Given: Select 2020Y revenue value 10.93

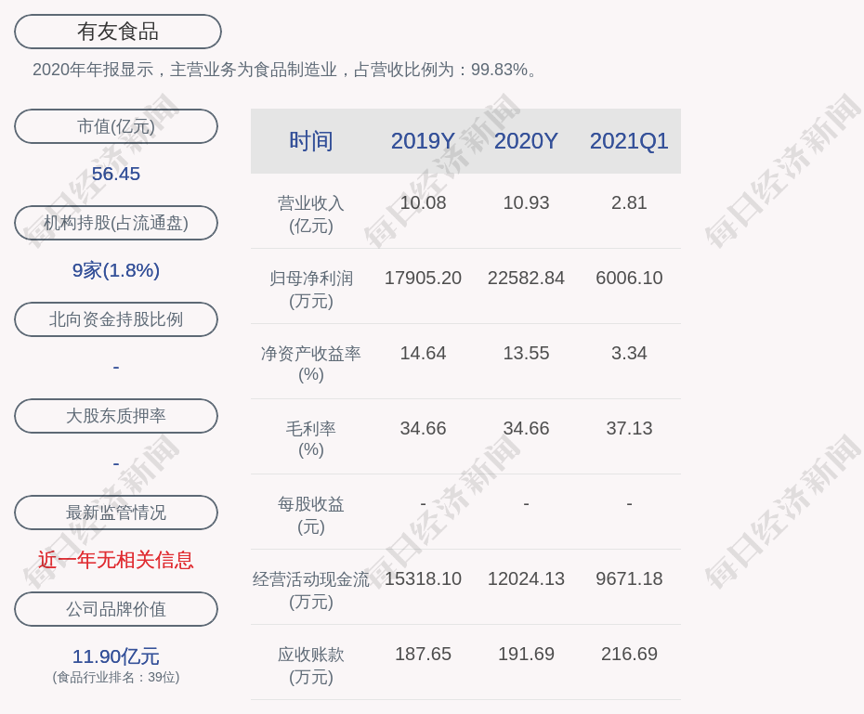Looking at the screenshot, I should [x=526, y=202].
